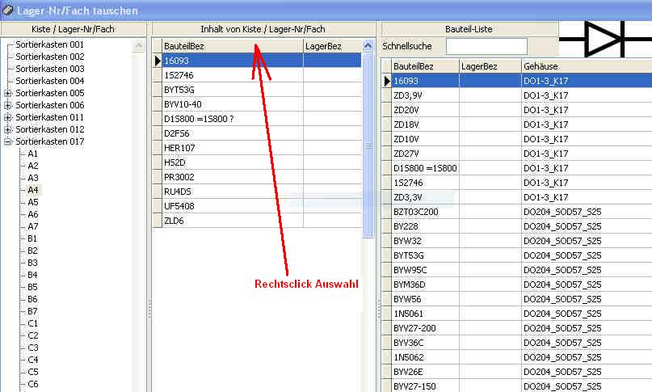Click the Schnellsuche input field
Screen dimensions: 652x392
[x=486, y=46]
